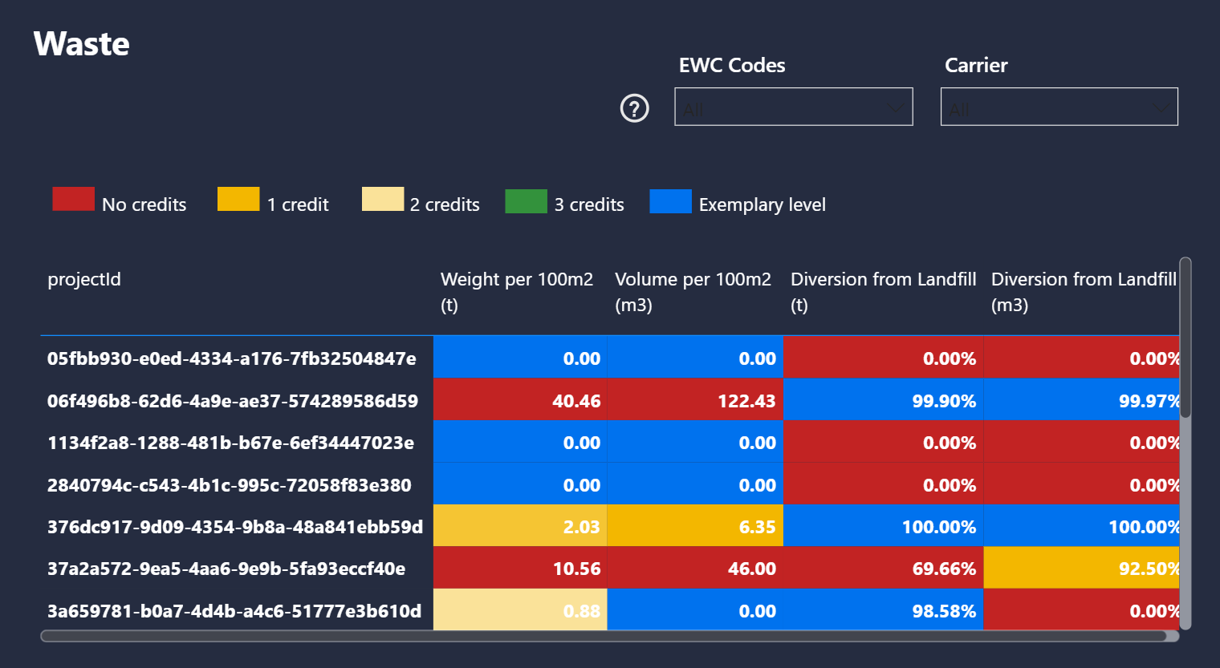1220x668 pixels.
Task: Expand EWC Codes chevron arrow
Action: pos(897,108)
